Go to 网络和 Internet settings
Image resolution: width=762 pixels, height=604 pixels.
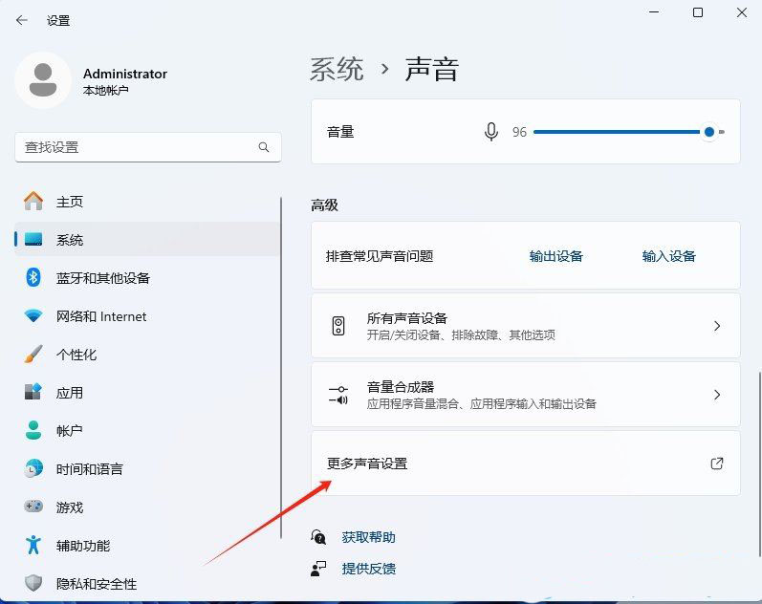click(101, 316)
